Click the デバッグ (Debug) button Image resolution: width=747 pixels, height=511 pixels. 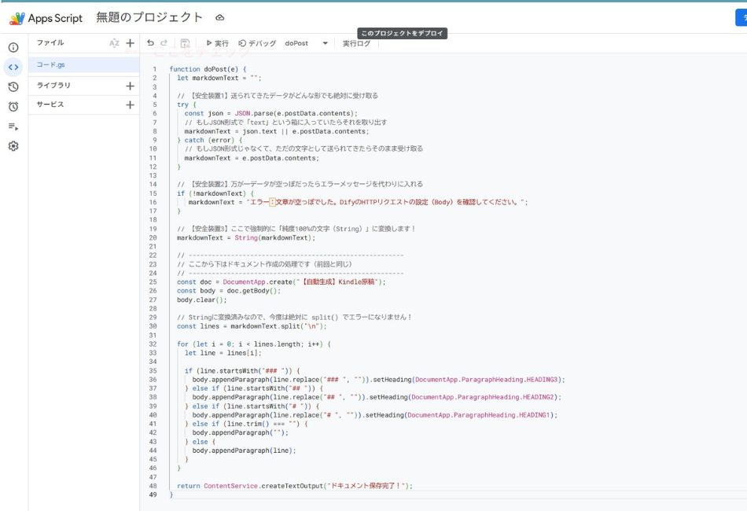257,44
